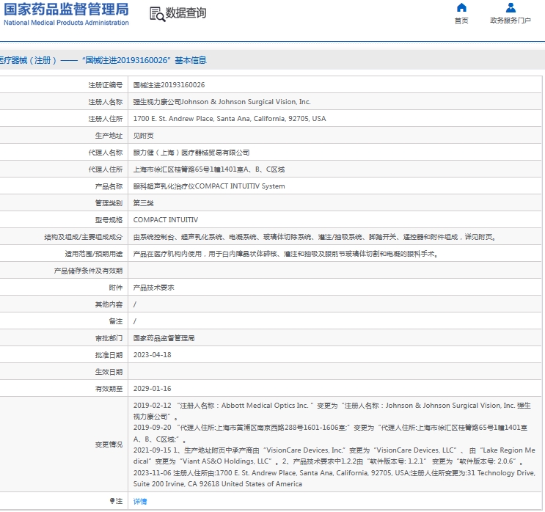Click registration number value 国械注进20193160026

pyautogui.click(x=169, y=85)
